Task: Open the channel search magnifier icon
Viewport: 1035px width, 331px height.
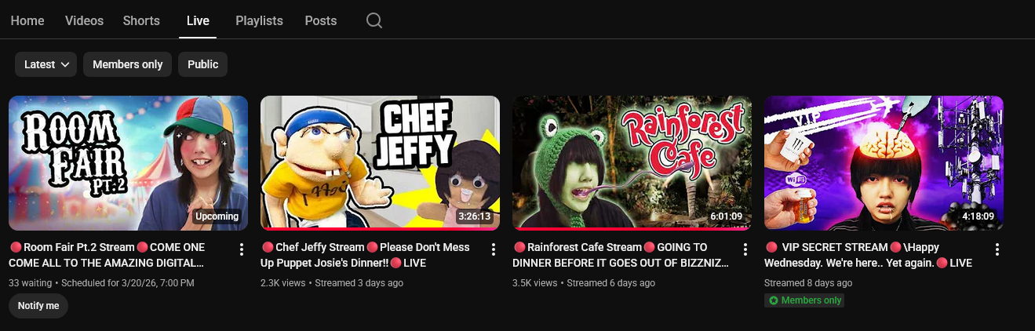Action: click(x=374, y=20)
